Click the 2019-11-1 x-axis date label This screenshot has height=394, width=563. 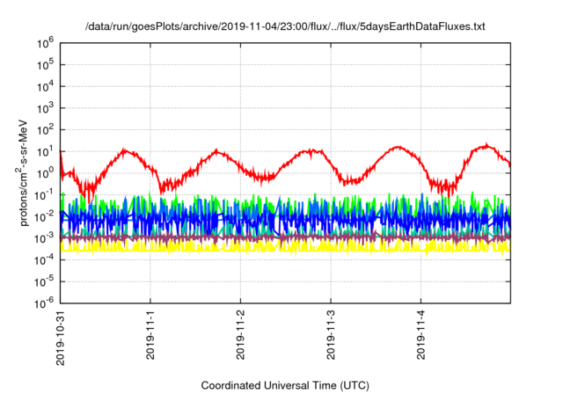(x=150, y=334)
